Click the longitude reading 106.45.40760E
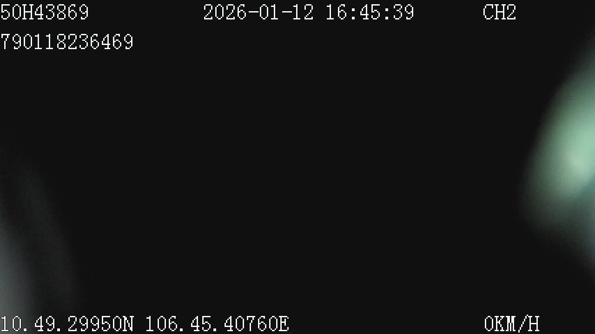 point(218,324)
